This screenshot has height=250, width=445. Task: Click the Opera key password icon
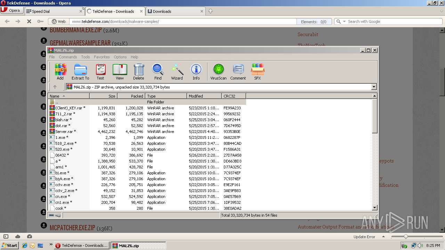click(40, 22)
